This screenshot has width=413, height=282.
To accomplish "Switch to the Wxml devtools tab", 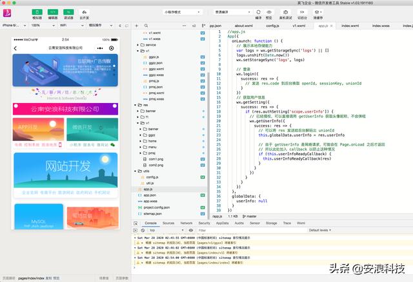I will point(301,223).
